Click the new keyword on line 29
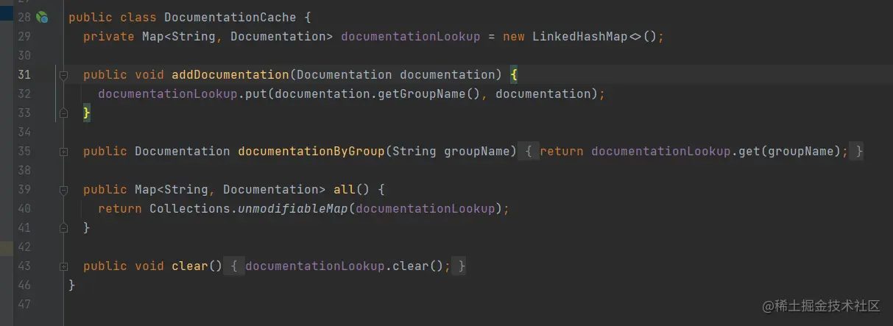Viewport: 893px width, 326px height. (x=513, y=36)
